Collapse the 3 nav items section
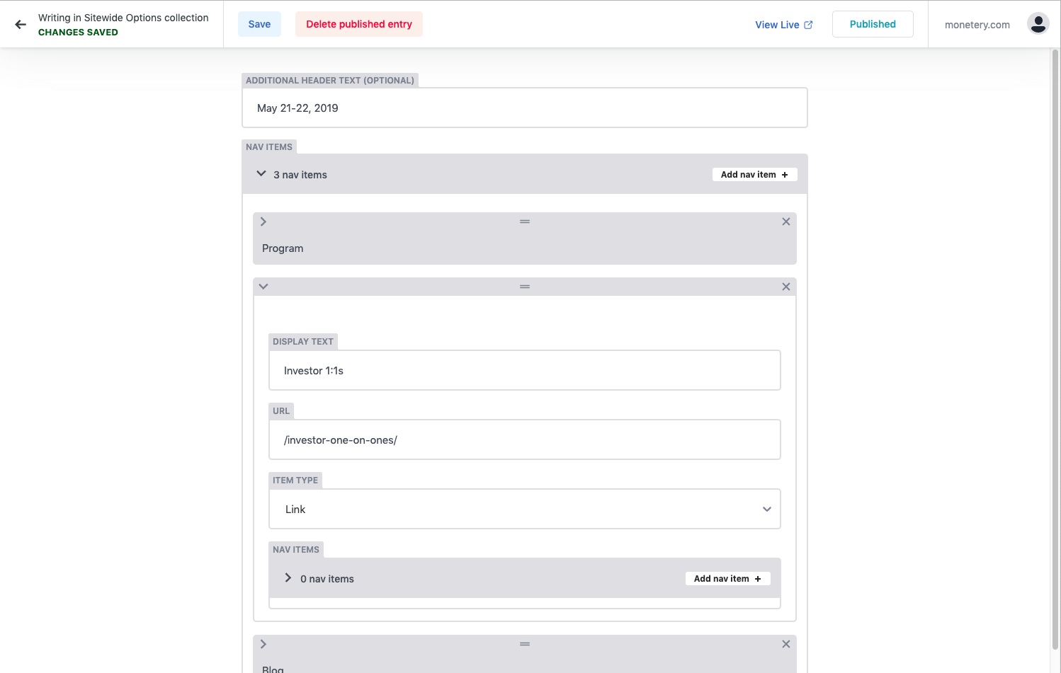Viewport: 1061px width, 673px height. tap(261, 173)
